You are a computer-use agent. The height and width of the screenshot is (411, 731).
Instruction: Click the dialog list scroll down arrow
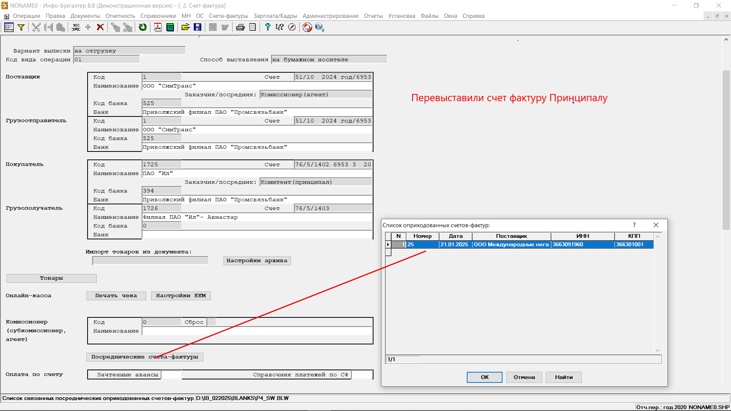pyautogui.click(x=658, y=350)
